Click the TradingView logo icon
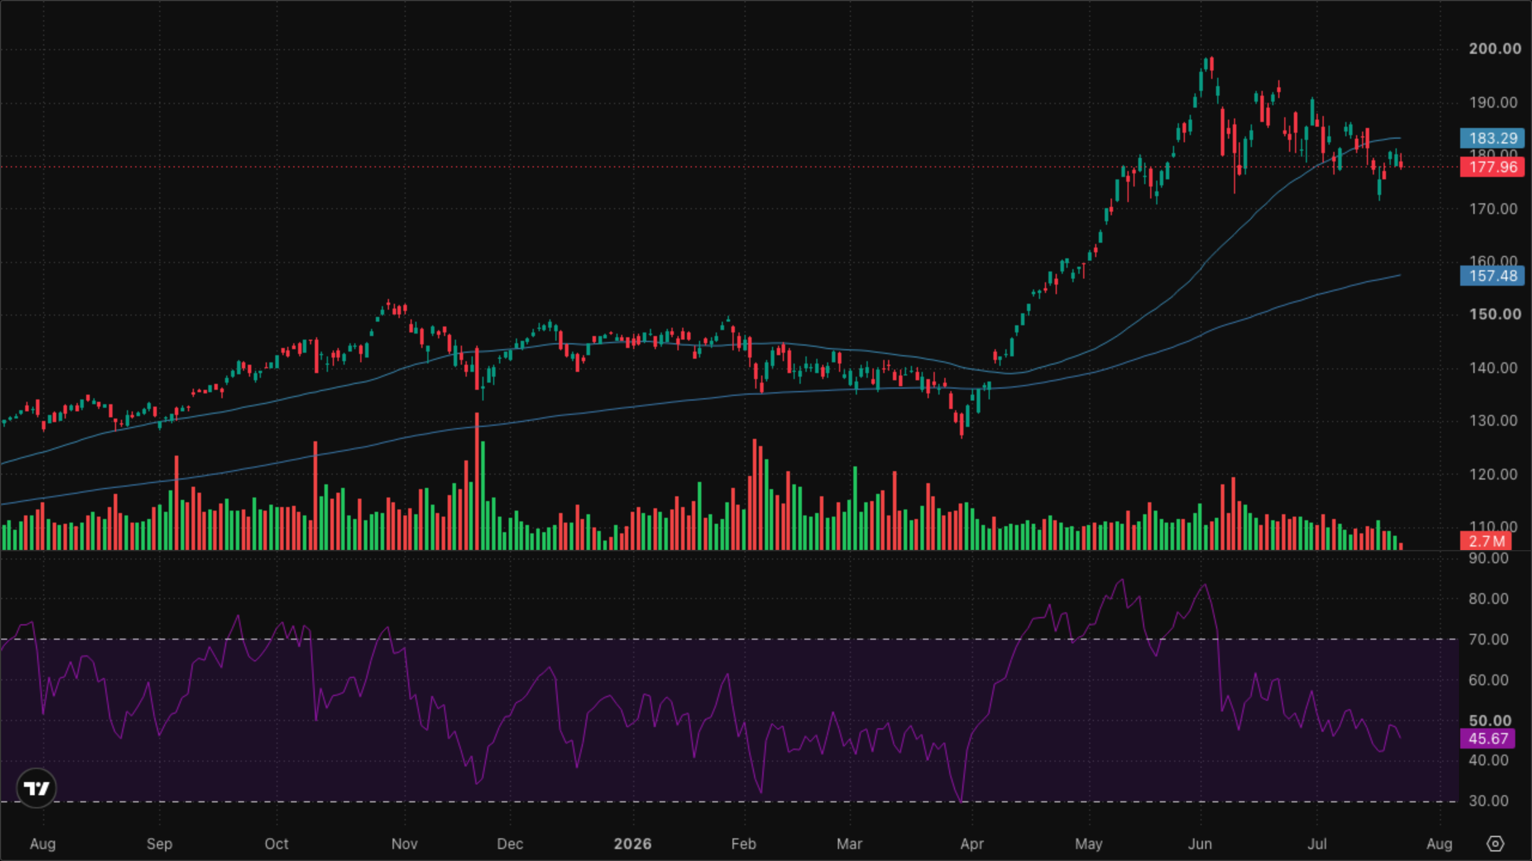The image size is (1532, 861). point(37,788)
